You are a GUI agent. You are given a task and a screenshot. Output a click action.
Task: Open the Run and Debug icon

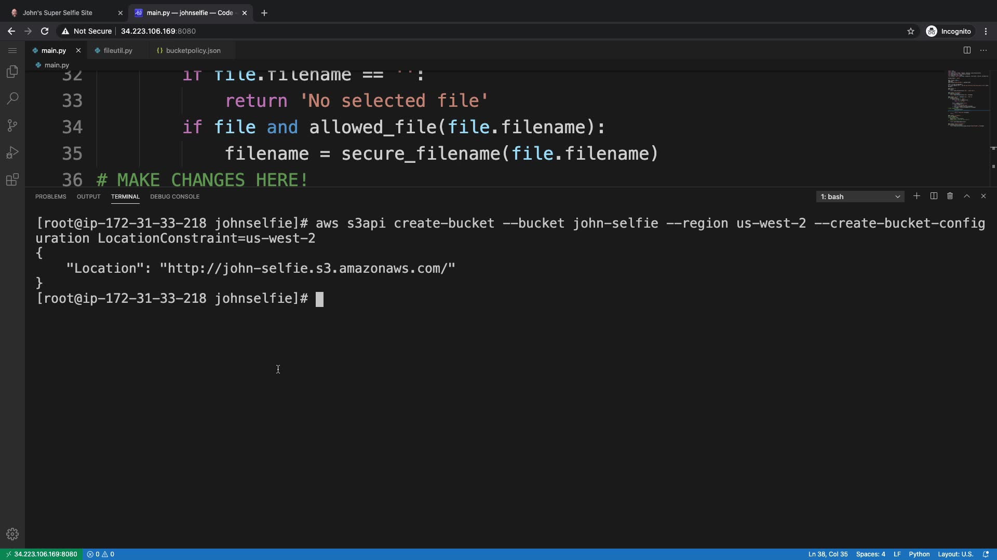(x=12, y=152)
